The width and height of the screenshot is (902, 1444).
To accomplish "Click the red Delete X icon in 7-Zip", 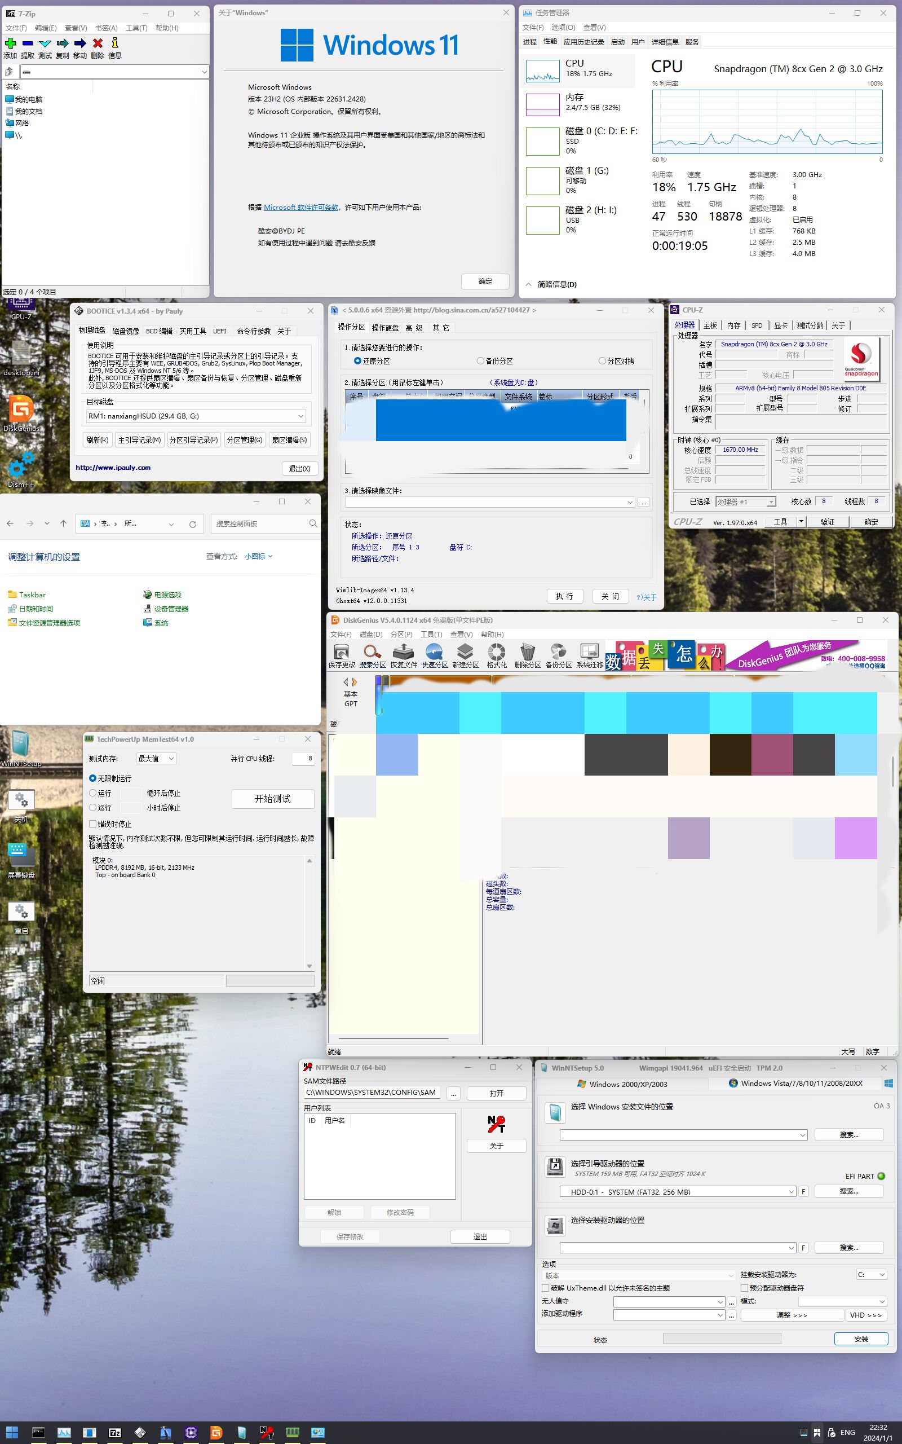I will click(x=97, y=43).
